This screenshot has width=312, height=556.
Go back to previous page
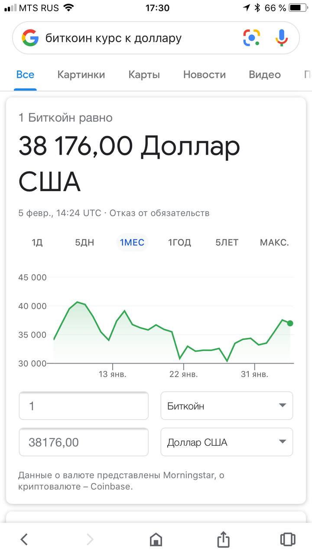[x=24, y=539]
